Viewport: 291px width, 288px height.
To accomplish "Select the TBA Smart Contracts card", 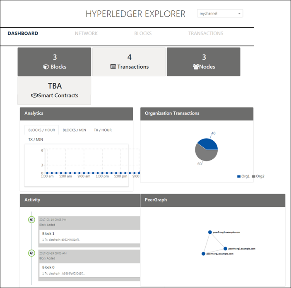I will (54, 91).
